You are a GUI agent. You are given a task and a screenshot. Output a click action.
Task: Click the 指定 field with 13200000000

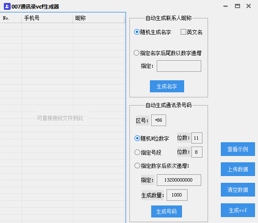pyautogui.click(x=179, y=180)
